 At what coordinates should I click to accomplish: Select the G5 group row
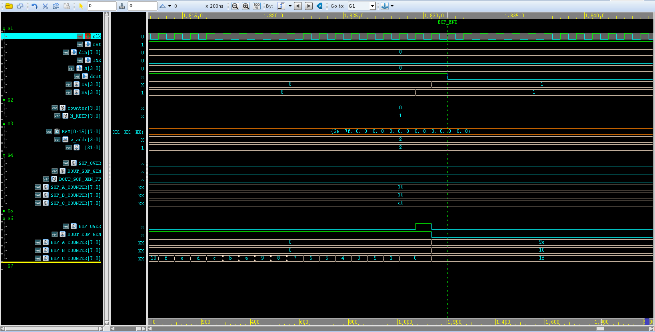[x=10, y=211]
